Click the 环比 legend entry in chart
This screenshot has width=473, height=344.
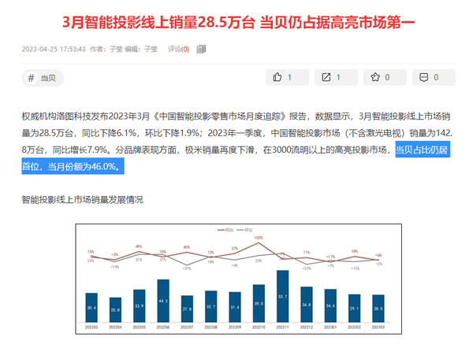tap(244, 230)
